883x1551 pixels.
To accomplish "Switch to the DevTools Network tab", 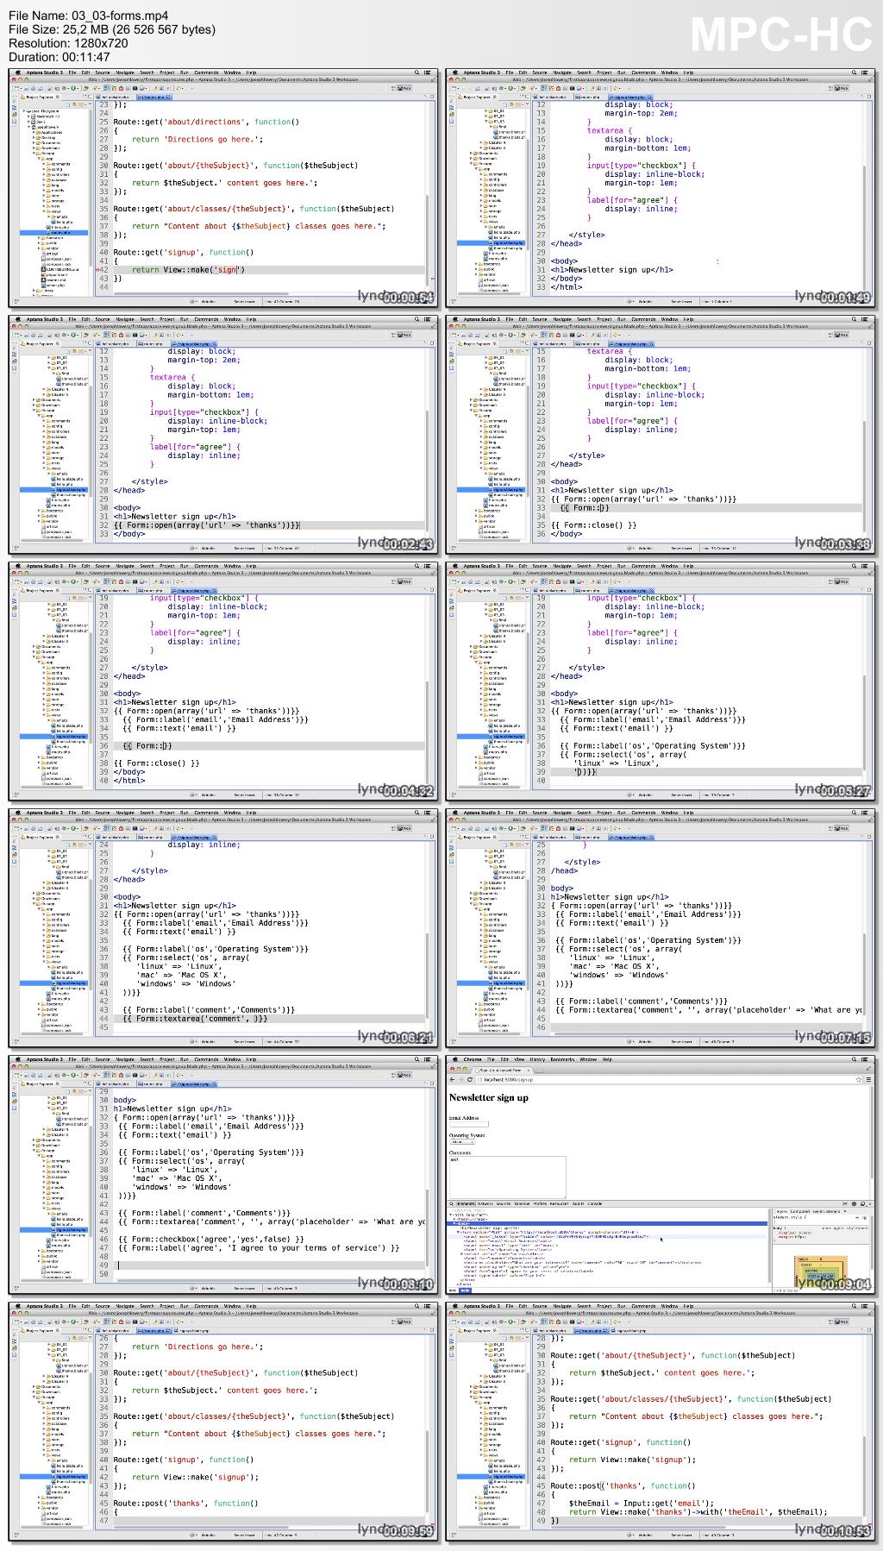I will (485, 1204).
